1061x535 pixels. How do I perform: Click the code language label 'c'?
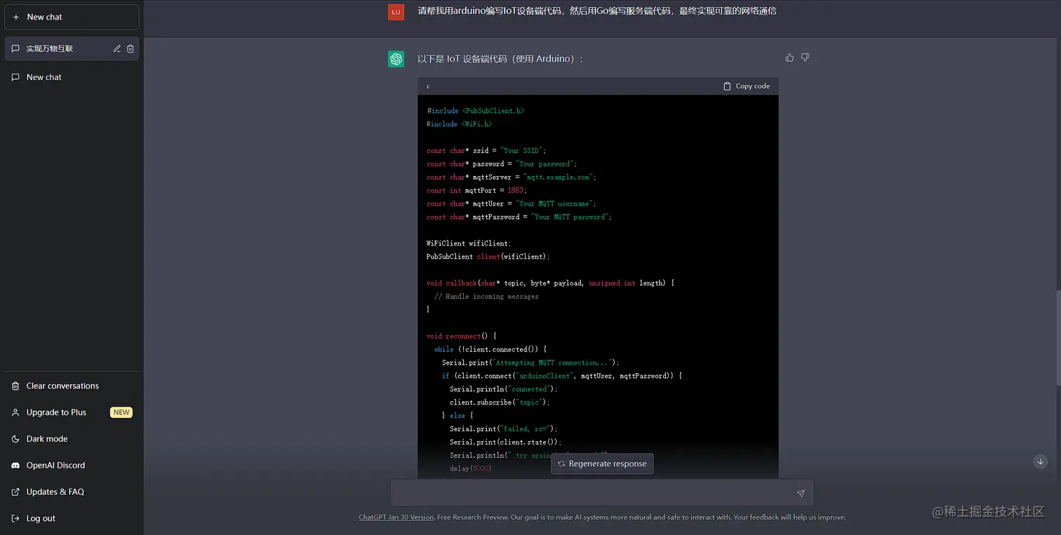[x=428, y=86]
